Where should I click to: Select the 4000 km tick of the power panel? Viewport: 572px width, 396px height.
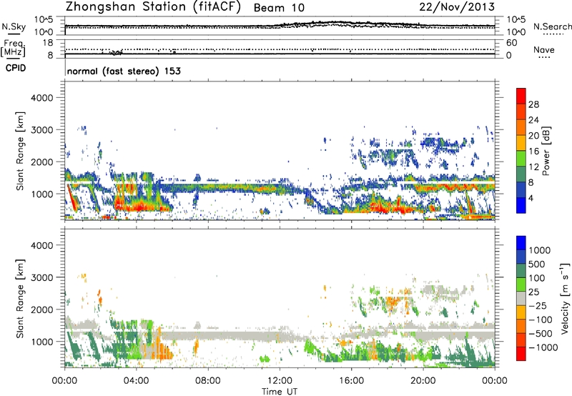(x=41, y=98)
